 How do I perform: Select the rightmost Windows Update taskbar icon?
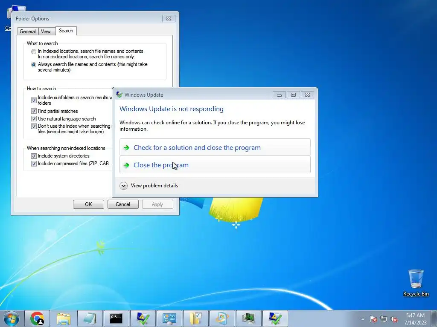coord(275,318)
